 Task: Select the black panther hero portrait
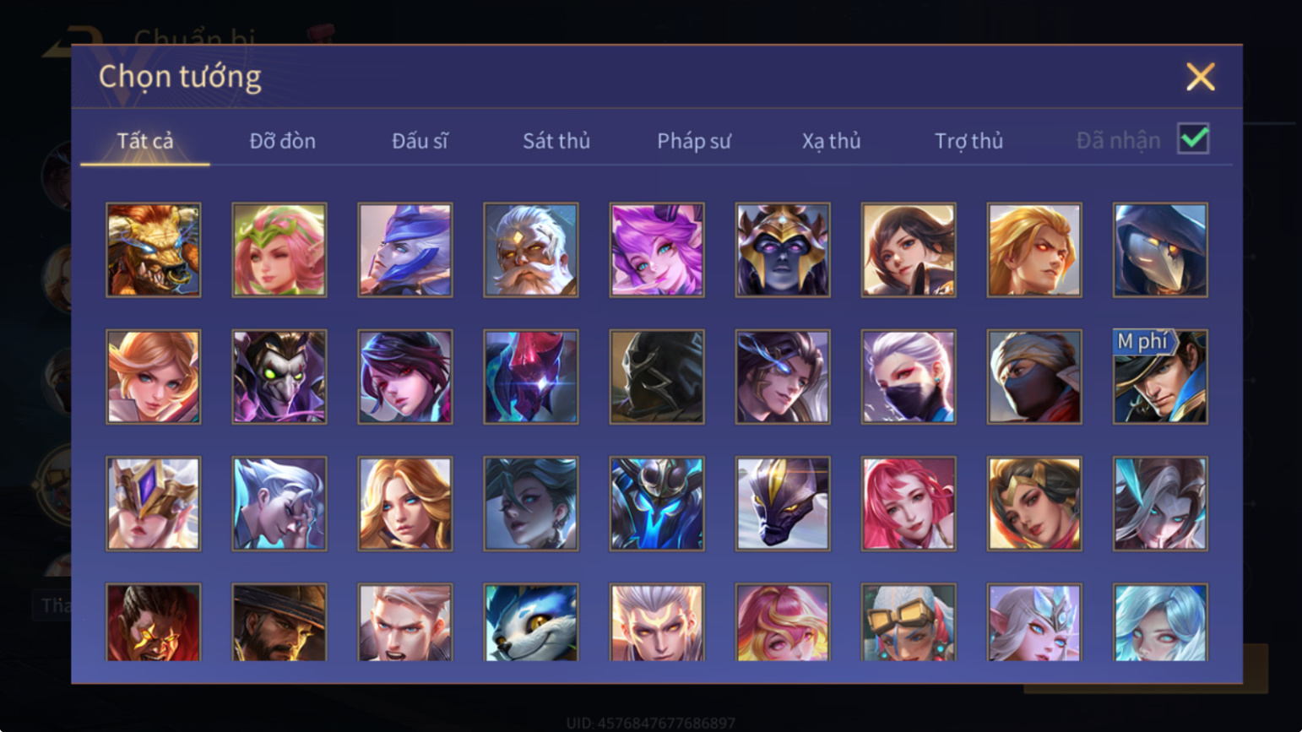783,504
